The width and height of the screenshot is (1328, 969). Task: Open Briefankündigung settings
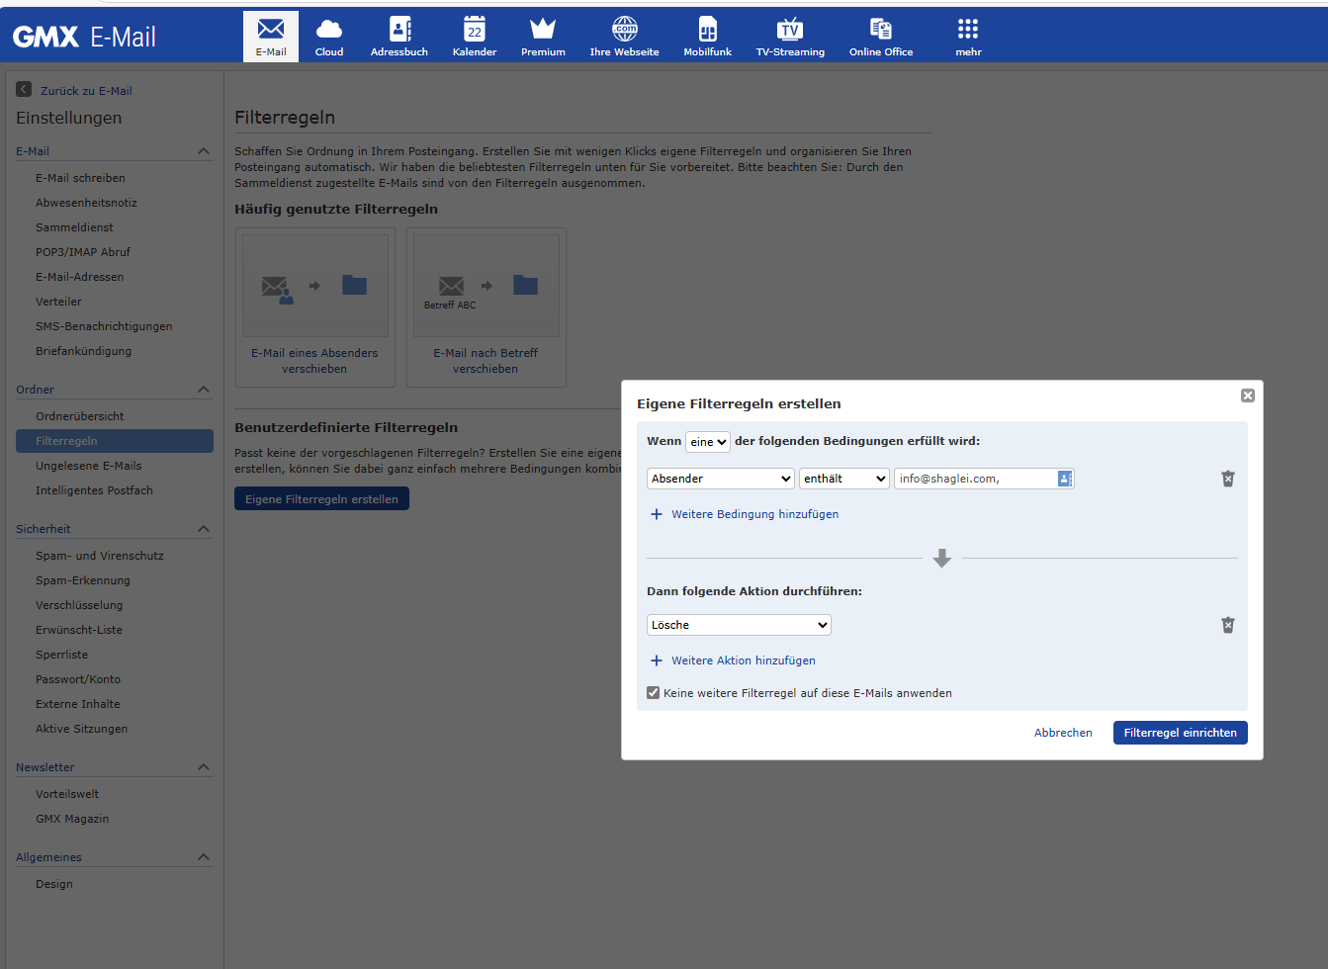83,351
